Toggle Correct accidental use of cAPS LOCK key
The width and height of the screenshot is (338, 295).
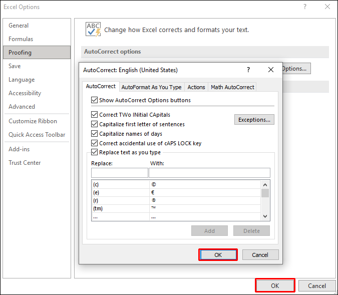(94, 143)
